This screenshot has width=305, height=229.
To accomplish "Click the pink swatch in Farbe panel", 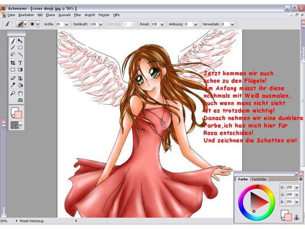I will click(x=288, y=217).
